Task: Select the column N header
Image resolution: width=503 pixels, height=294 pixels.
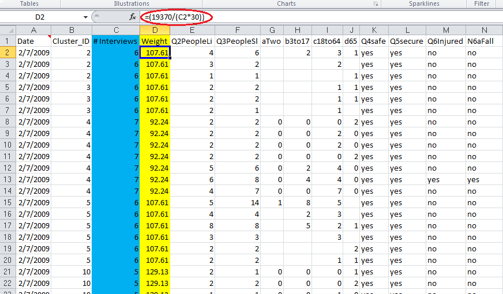Action: pos(484,30)
